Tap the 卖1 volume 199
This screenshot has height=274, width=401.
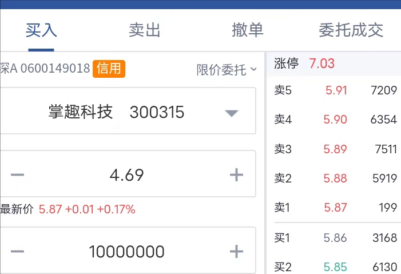click(388, 207)
